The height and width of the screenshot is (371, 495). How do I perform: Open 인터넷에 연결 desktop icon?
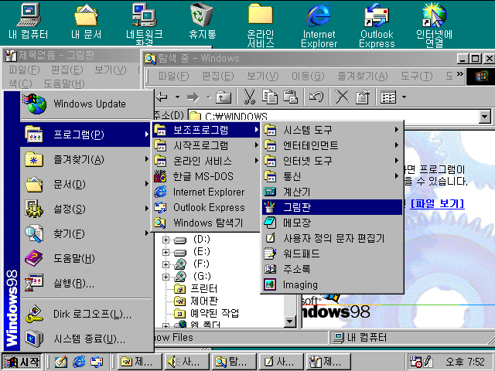point(435,25)
